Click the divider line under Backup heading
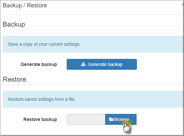 pyautogui.click(x=93, y=29)
